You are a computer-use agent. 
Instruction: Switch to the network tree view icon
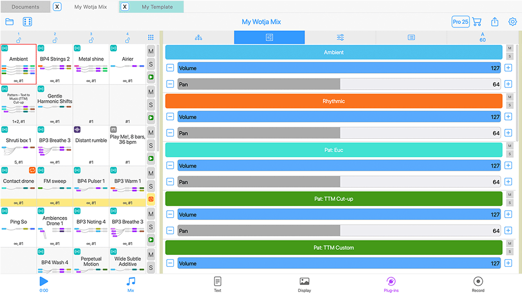pos(198,38)
